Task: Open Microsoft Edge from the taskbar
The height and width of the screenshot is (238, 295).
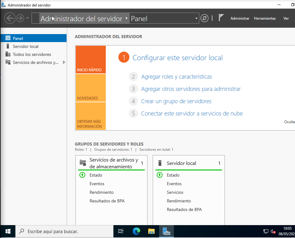Action: (x=136, y=231)
